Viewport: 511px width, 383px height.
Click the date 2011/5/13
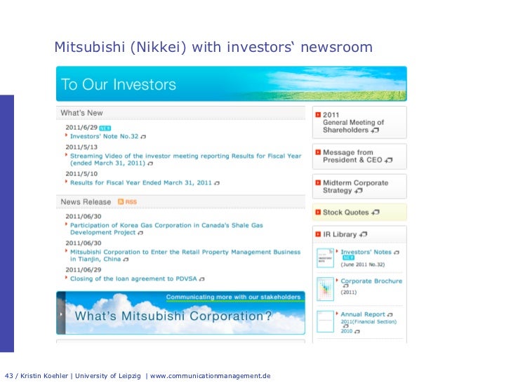point(81,147)
